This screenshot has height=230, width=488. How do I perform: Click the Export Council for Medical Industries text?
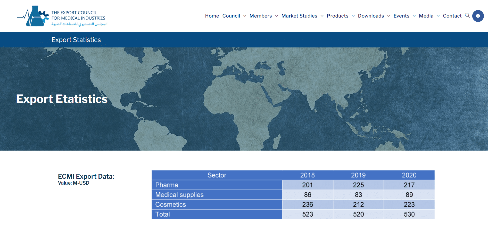pos(78,15)
